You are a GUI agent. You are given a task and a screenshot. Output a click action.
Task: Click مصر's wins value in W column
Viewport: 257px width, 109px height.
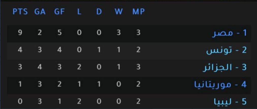click(x=119, y=33)
